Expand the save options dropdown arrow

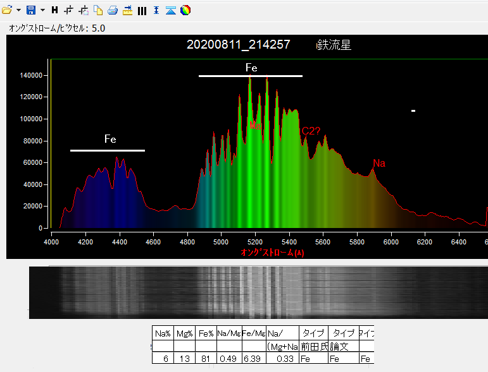[42, 10]
